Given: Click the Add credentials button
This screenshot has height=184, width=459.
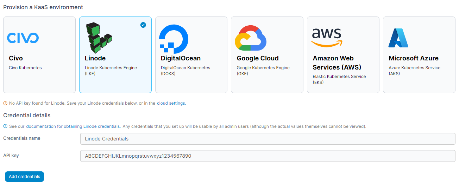Looking at the screenshot, I should pyautogui.click(x=24, y=177).
